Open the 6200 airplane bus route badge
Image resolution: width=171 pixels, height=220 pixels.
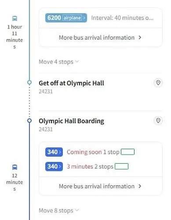[x=66, y=18]
